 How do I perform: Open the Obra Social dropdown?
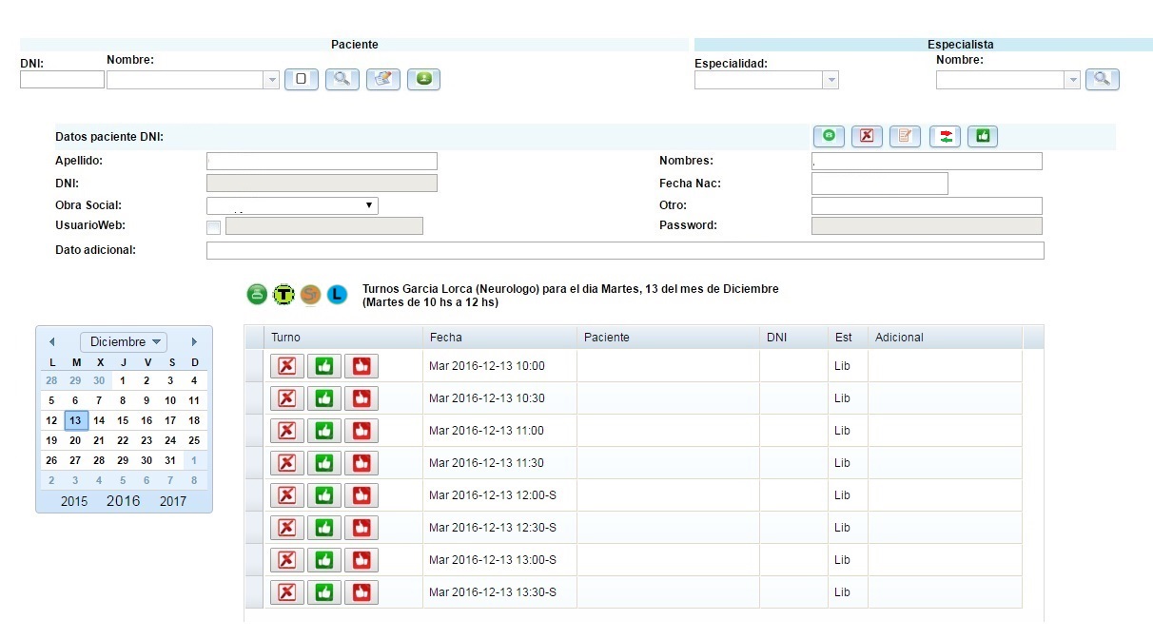tap(292, 205)
